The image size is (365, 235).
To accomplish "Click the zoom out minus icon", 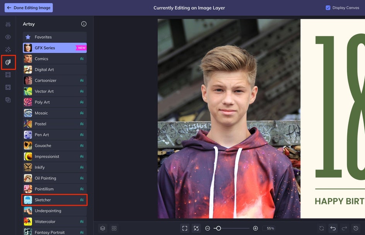I will point(208,228).
